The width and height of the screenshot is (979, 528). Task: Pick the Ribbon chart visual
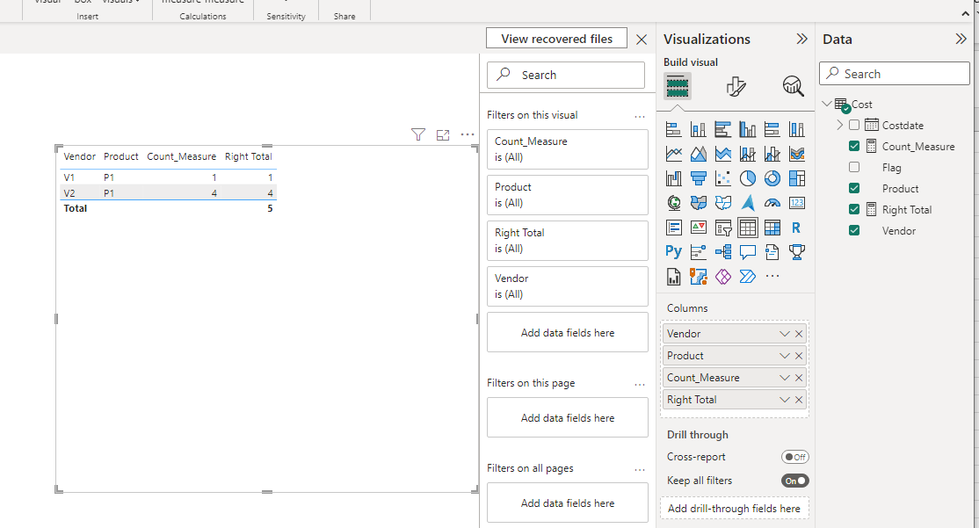pos(797,154)
